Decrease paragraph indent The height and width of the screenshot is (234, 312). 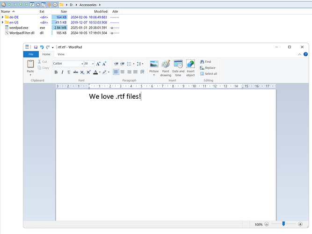tap(116, 64)
